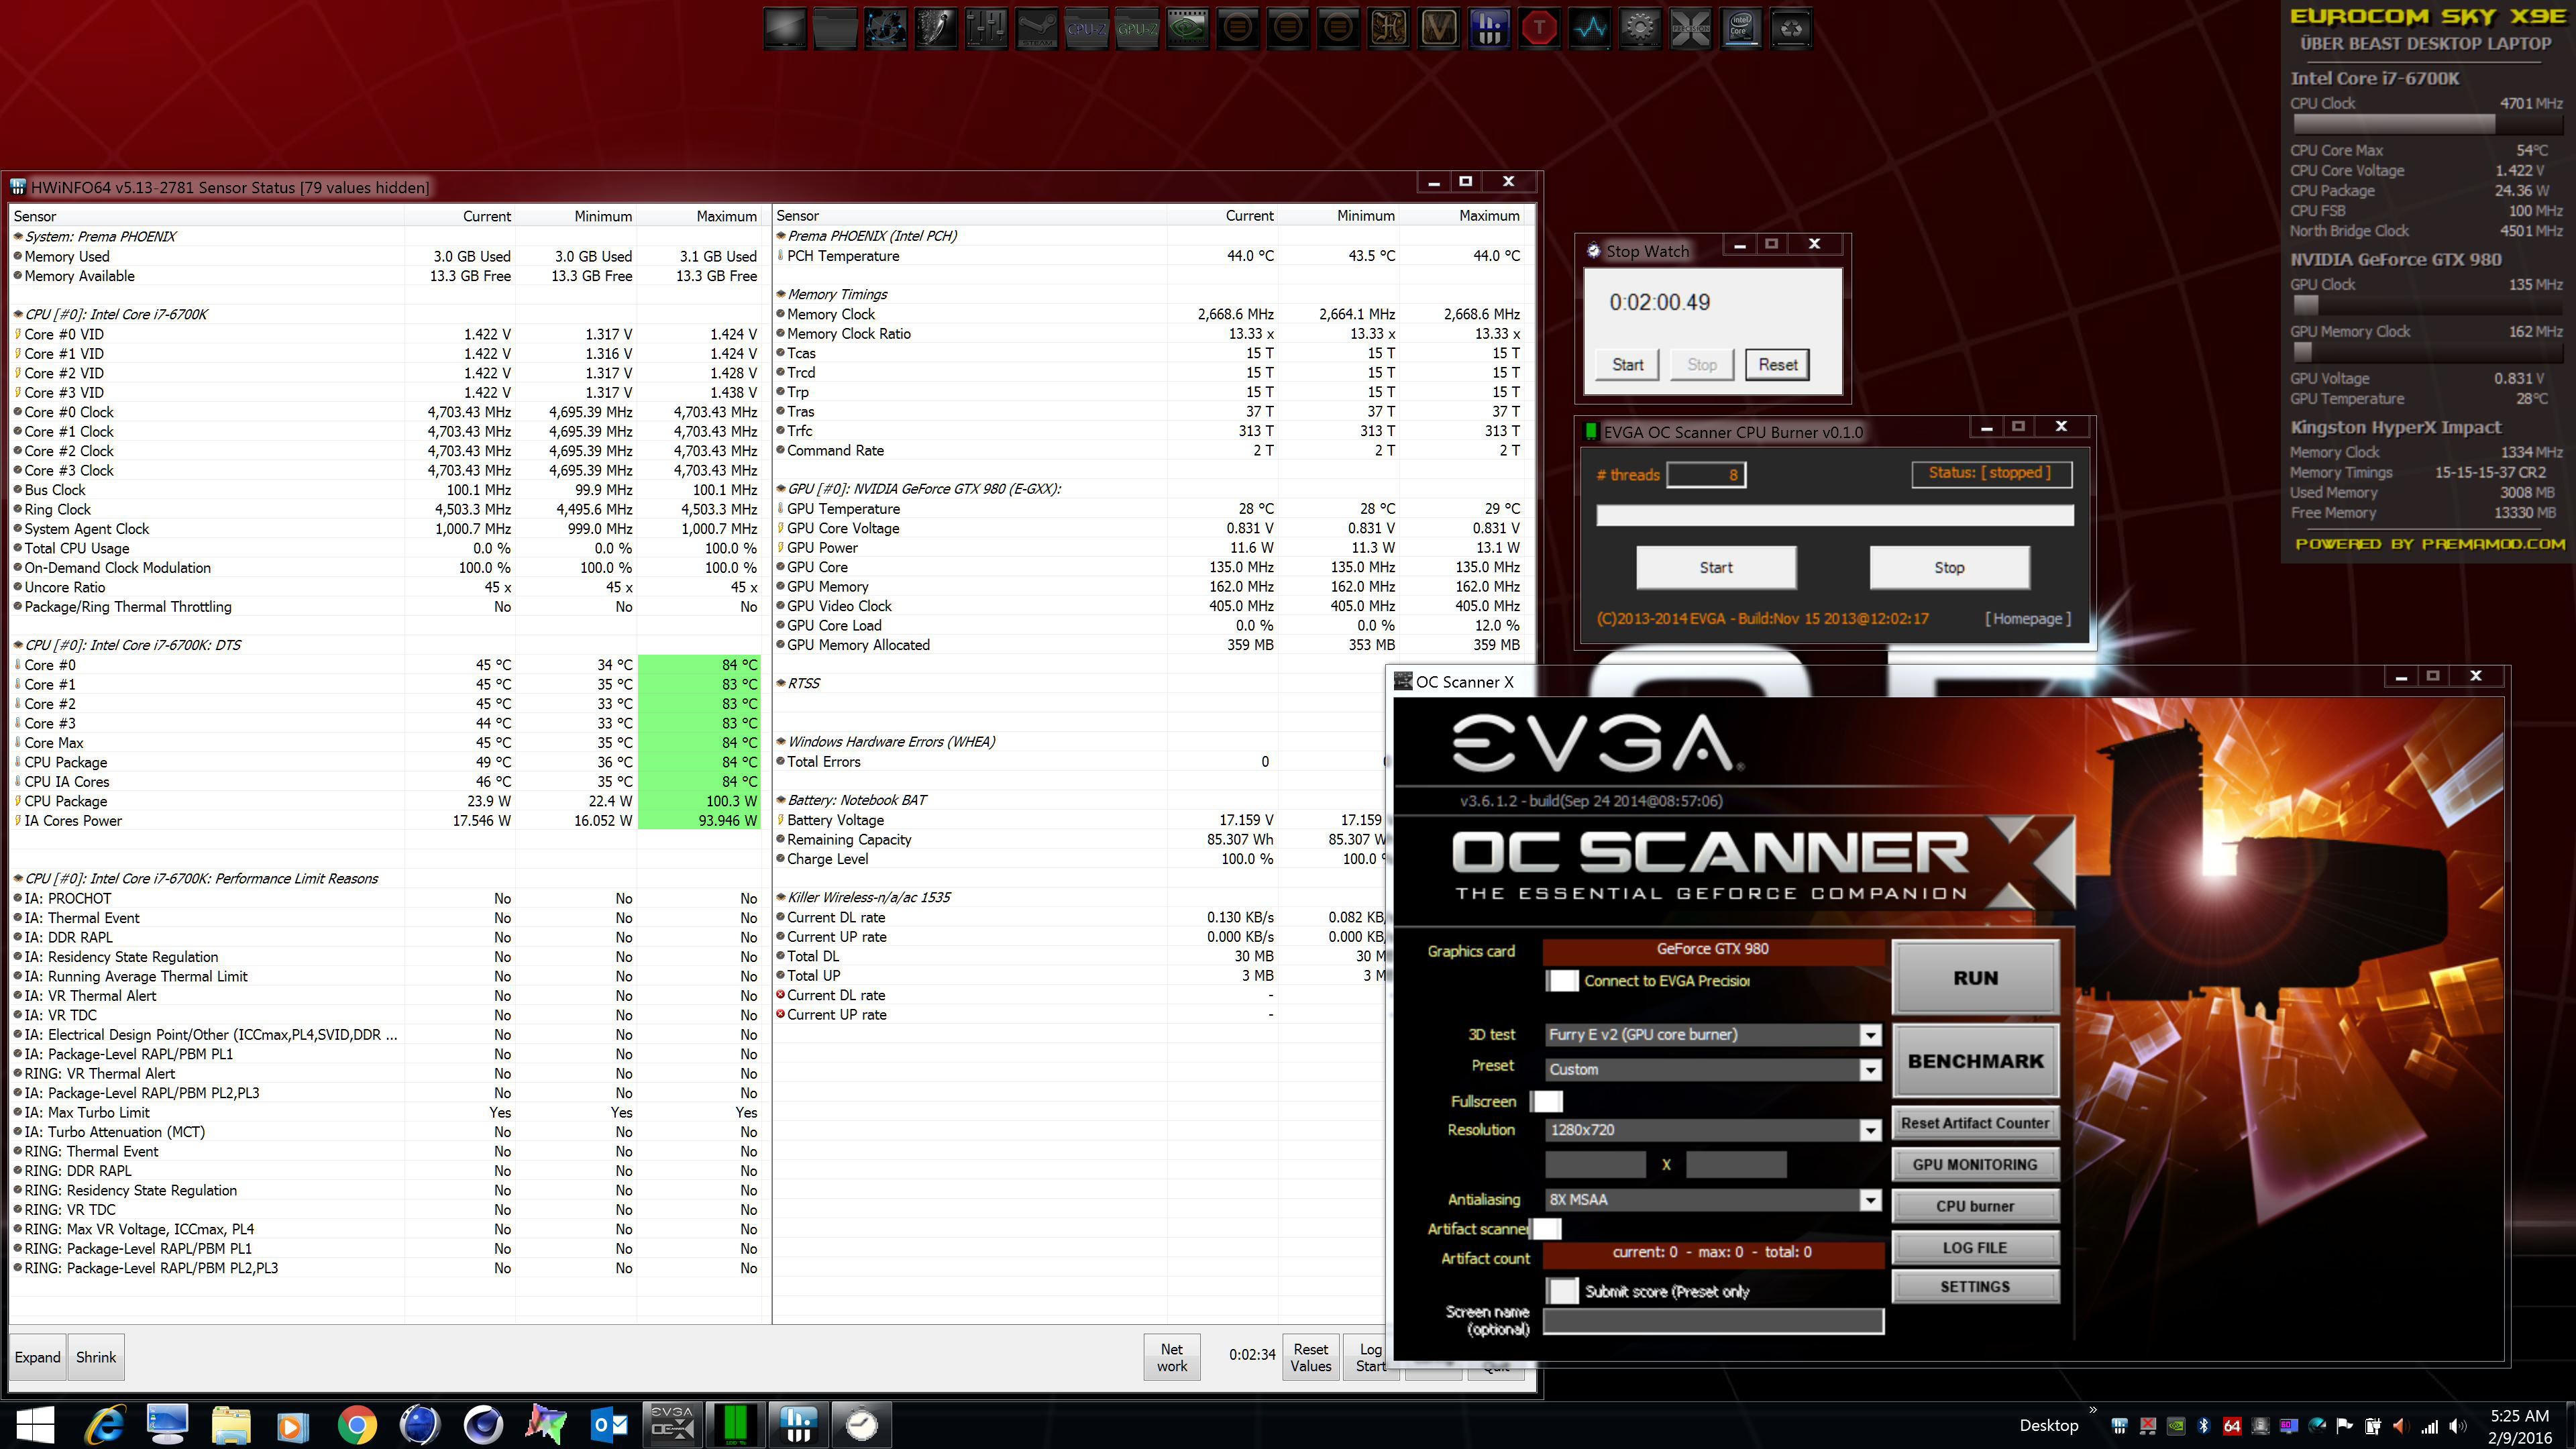Open the Antialiasing dropdown showing 8X MSAA

[x=1713, y=1199]
